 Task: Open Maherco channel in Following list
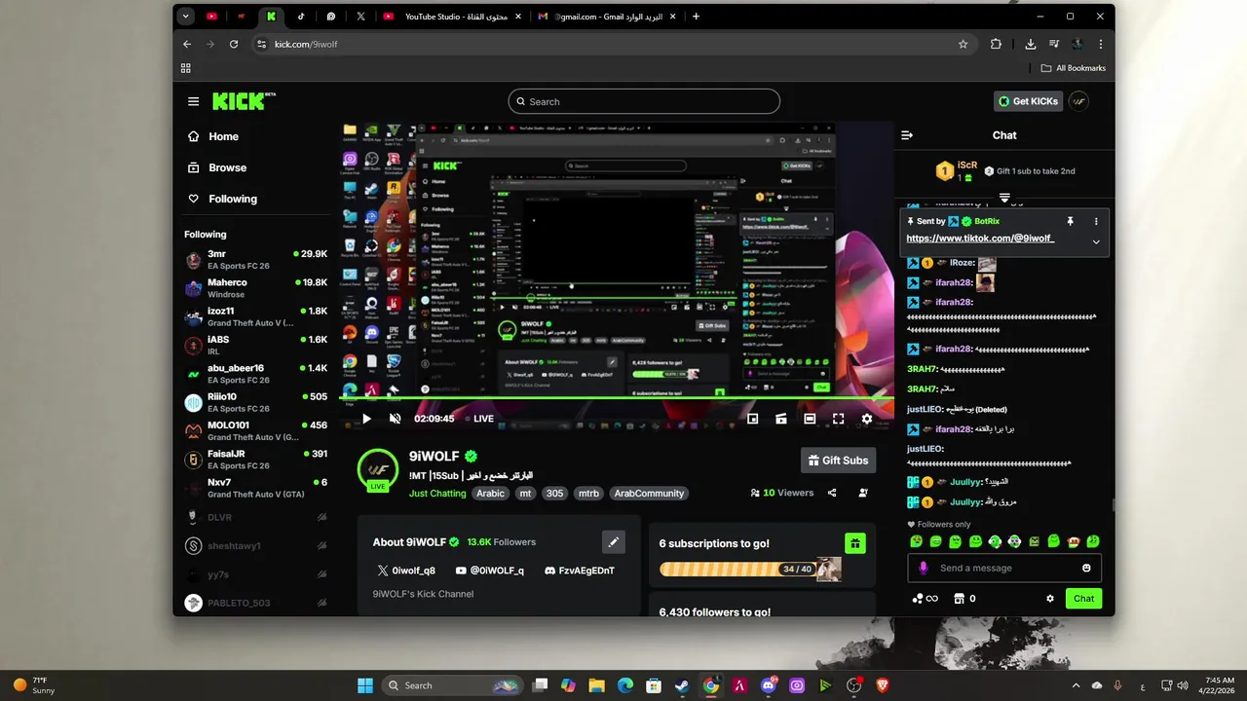point(256,288)
